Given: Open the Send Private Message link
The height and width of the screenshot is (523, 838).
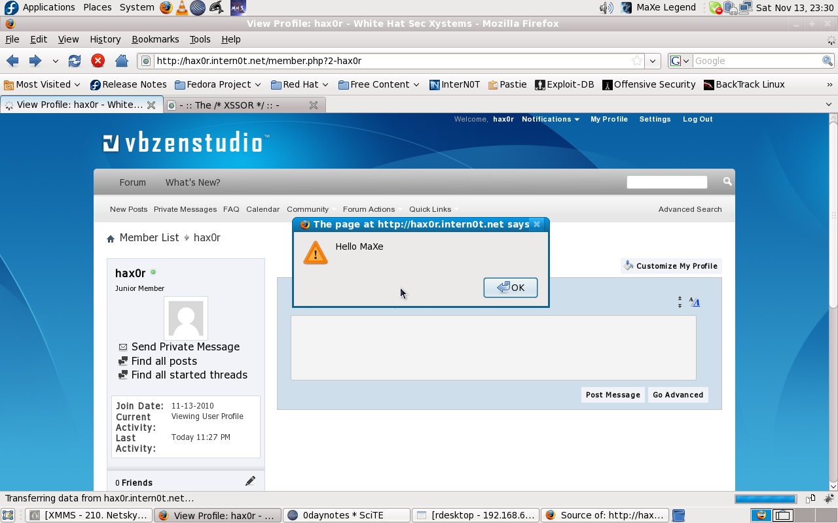Looking at the screenshot, I should [x=185, y=346].
